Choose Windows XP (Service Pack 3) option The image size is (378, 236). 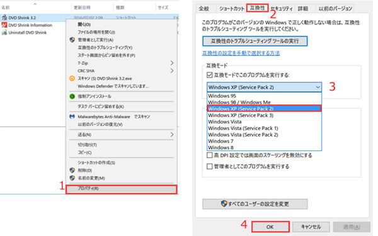click(264, 115)
